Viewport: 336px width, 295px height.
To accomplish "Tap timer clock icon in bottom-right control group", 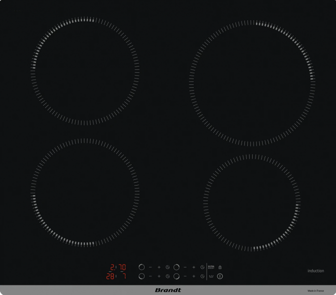I will [x=202, y=276].
